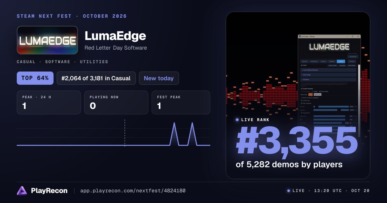This screenshot has width=387, height=203.
Task: Select the highlighted blue tab in Settings
Action: [x=341, y=62]
